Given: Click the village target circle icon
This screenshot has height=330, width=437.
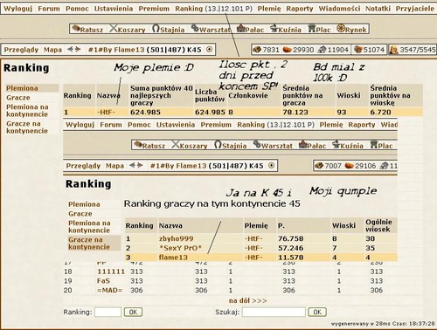Looking at the screenshot, I should (x=209, y=49).
